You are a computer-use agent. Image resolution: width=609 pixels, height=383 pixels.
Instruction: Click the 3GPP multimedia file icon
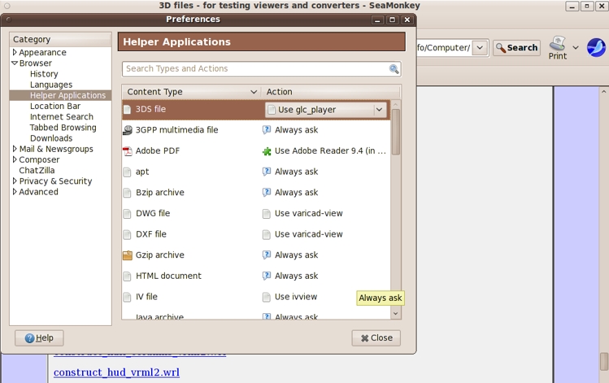pos(128,130)
